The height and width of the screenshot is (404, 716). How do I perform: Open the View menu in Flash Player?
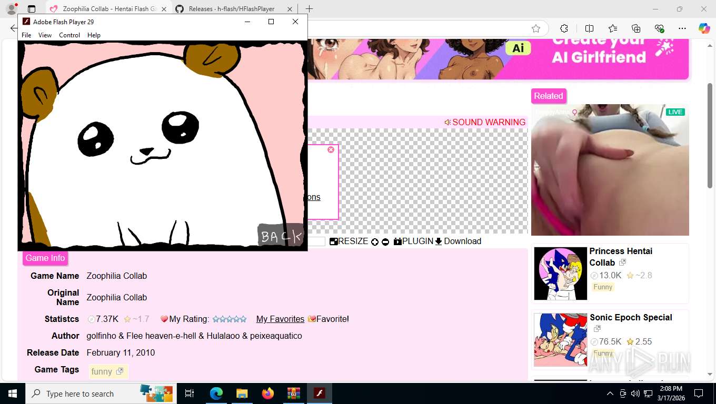45,35
